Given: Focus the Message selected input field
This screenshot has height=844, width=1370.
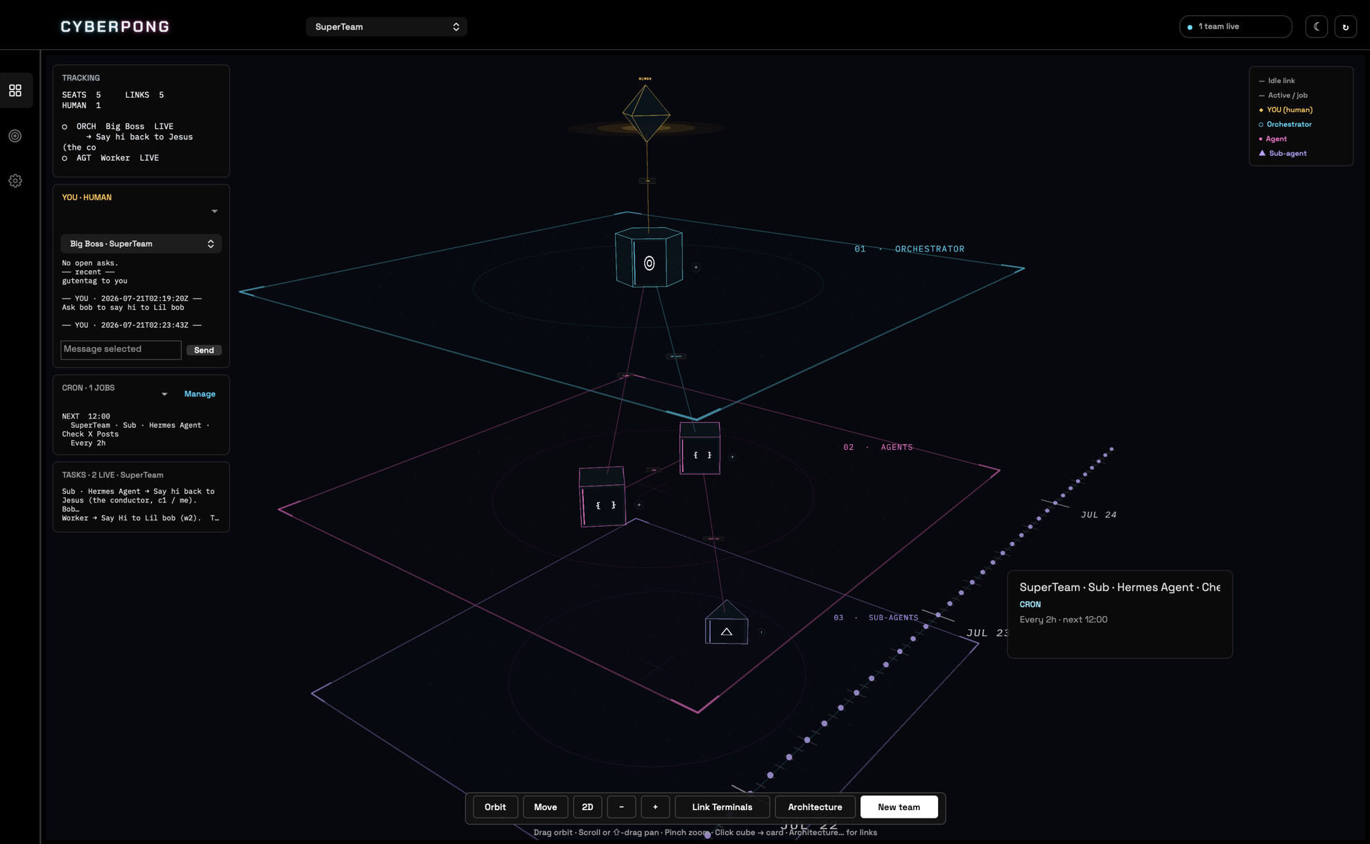Looking at the screenshot, I should (121, 350).
